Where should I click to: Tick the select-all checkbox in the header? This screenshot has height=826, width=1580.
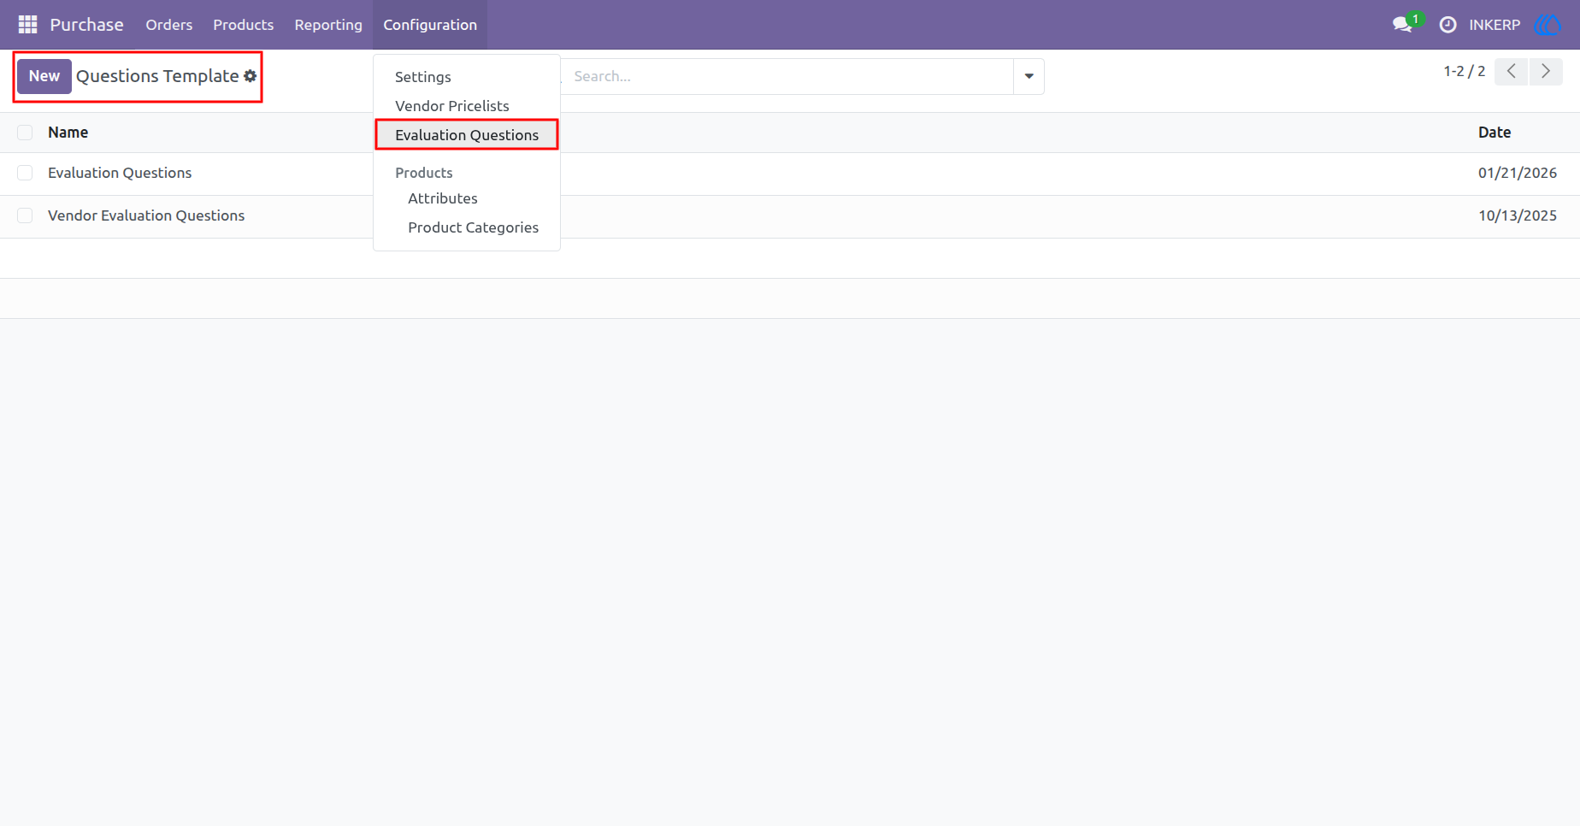(x=25, y=133)
